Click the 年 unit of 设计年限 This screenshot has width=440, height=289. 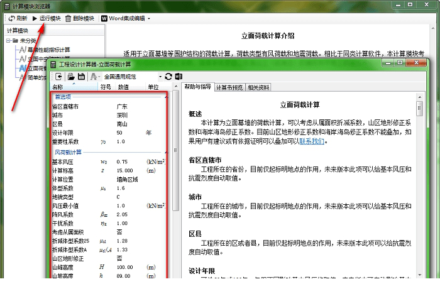[148, 133]
